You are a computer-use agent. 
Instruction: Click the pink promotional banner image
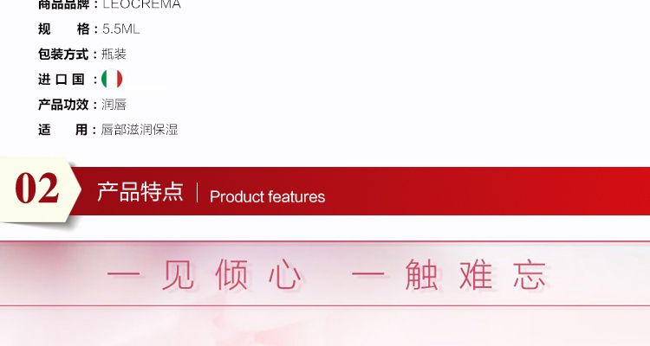tap(325, 293)
